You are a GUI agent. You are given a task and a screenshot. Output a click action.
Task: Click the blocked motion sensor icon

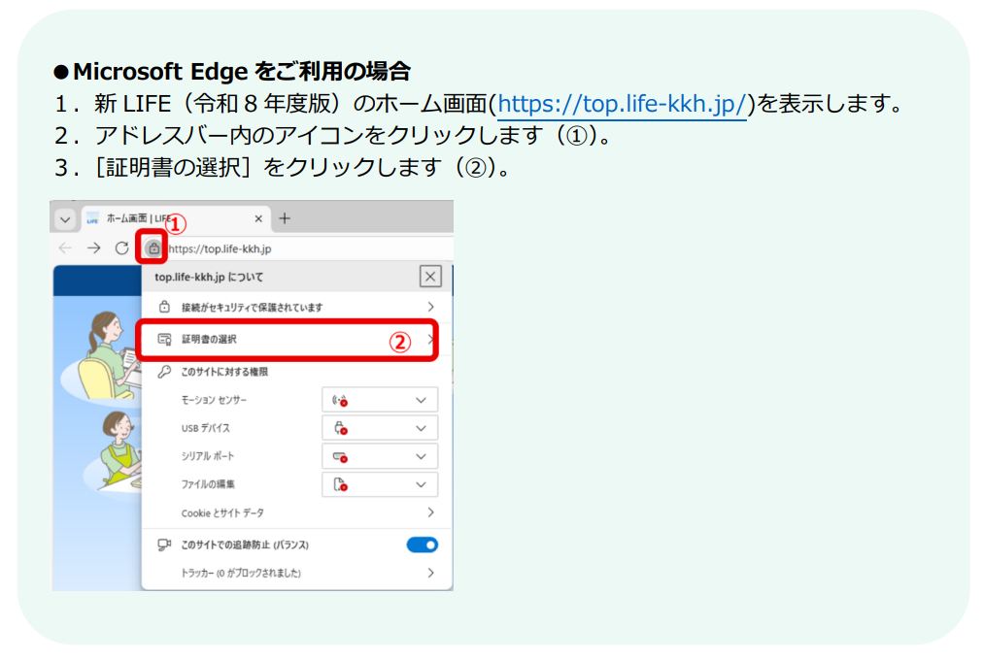click(x=340, y=400)
